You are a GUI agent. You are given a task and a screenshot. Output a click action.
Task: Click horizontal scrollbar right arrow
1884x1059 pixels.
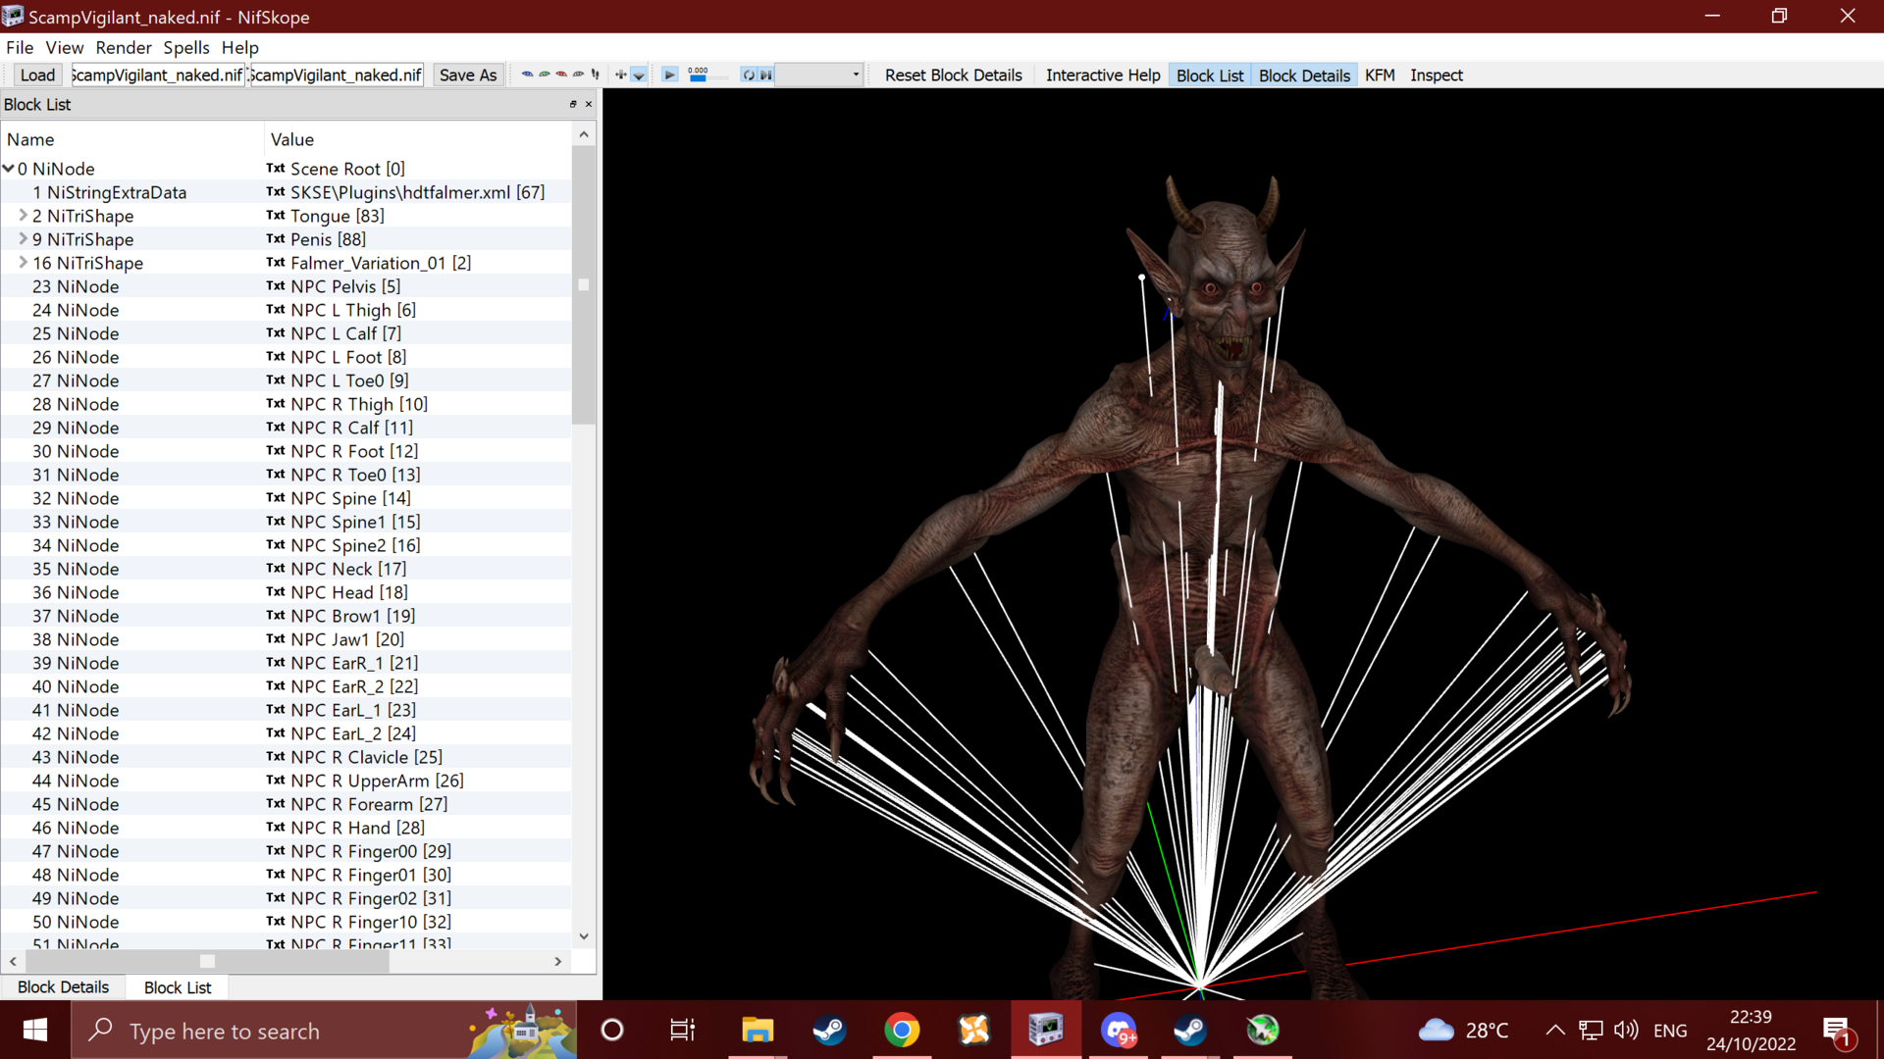coord(558,962)
